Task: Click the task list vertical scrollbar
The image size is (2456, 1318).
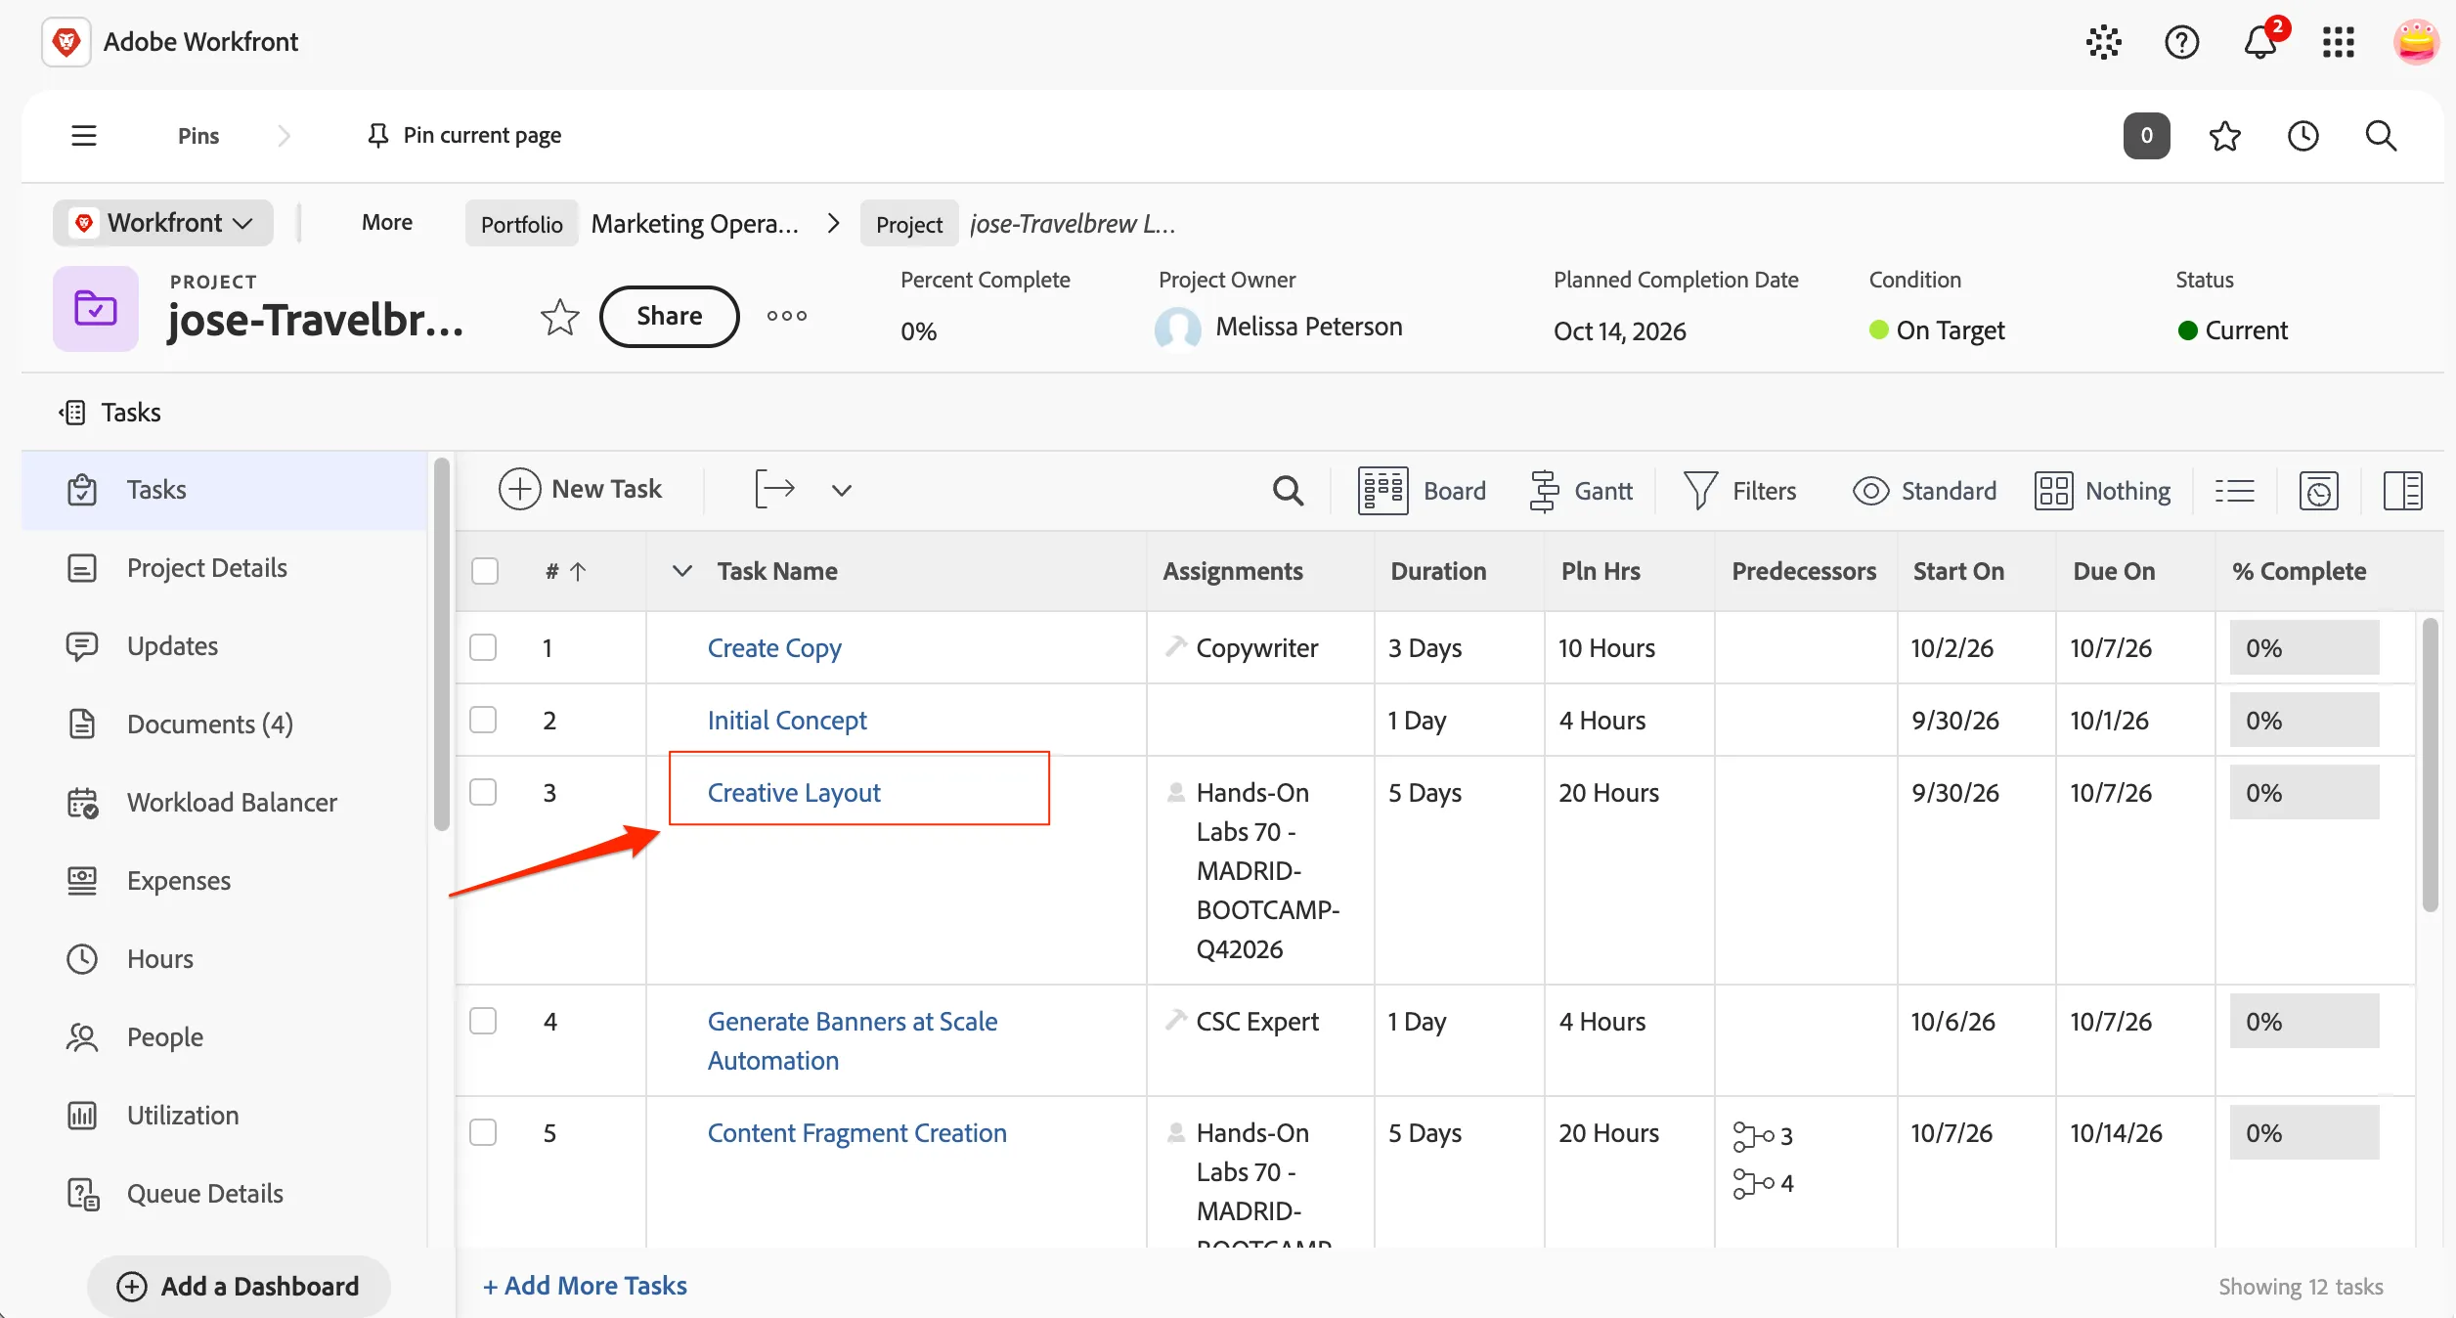Action: [x=2430, y=765]
